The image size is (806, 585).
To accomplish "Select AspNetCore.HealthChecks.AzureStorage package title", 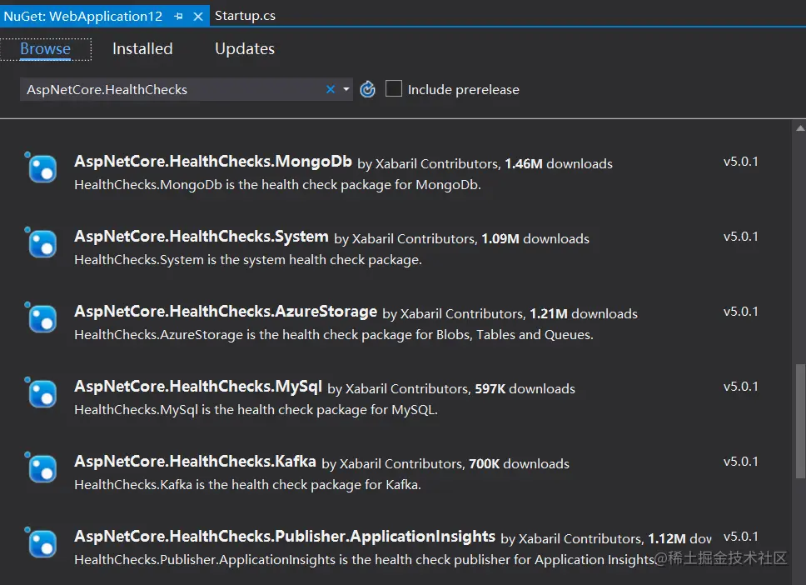I will [x=226, y=312].
